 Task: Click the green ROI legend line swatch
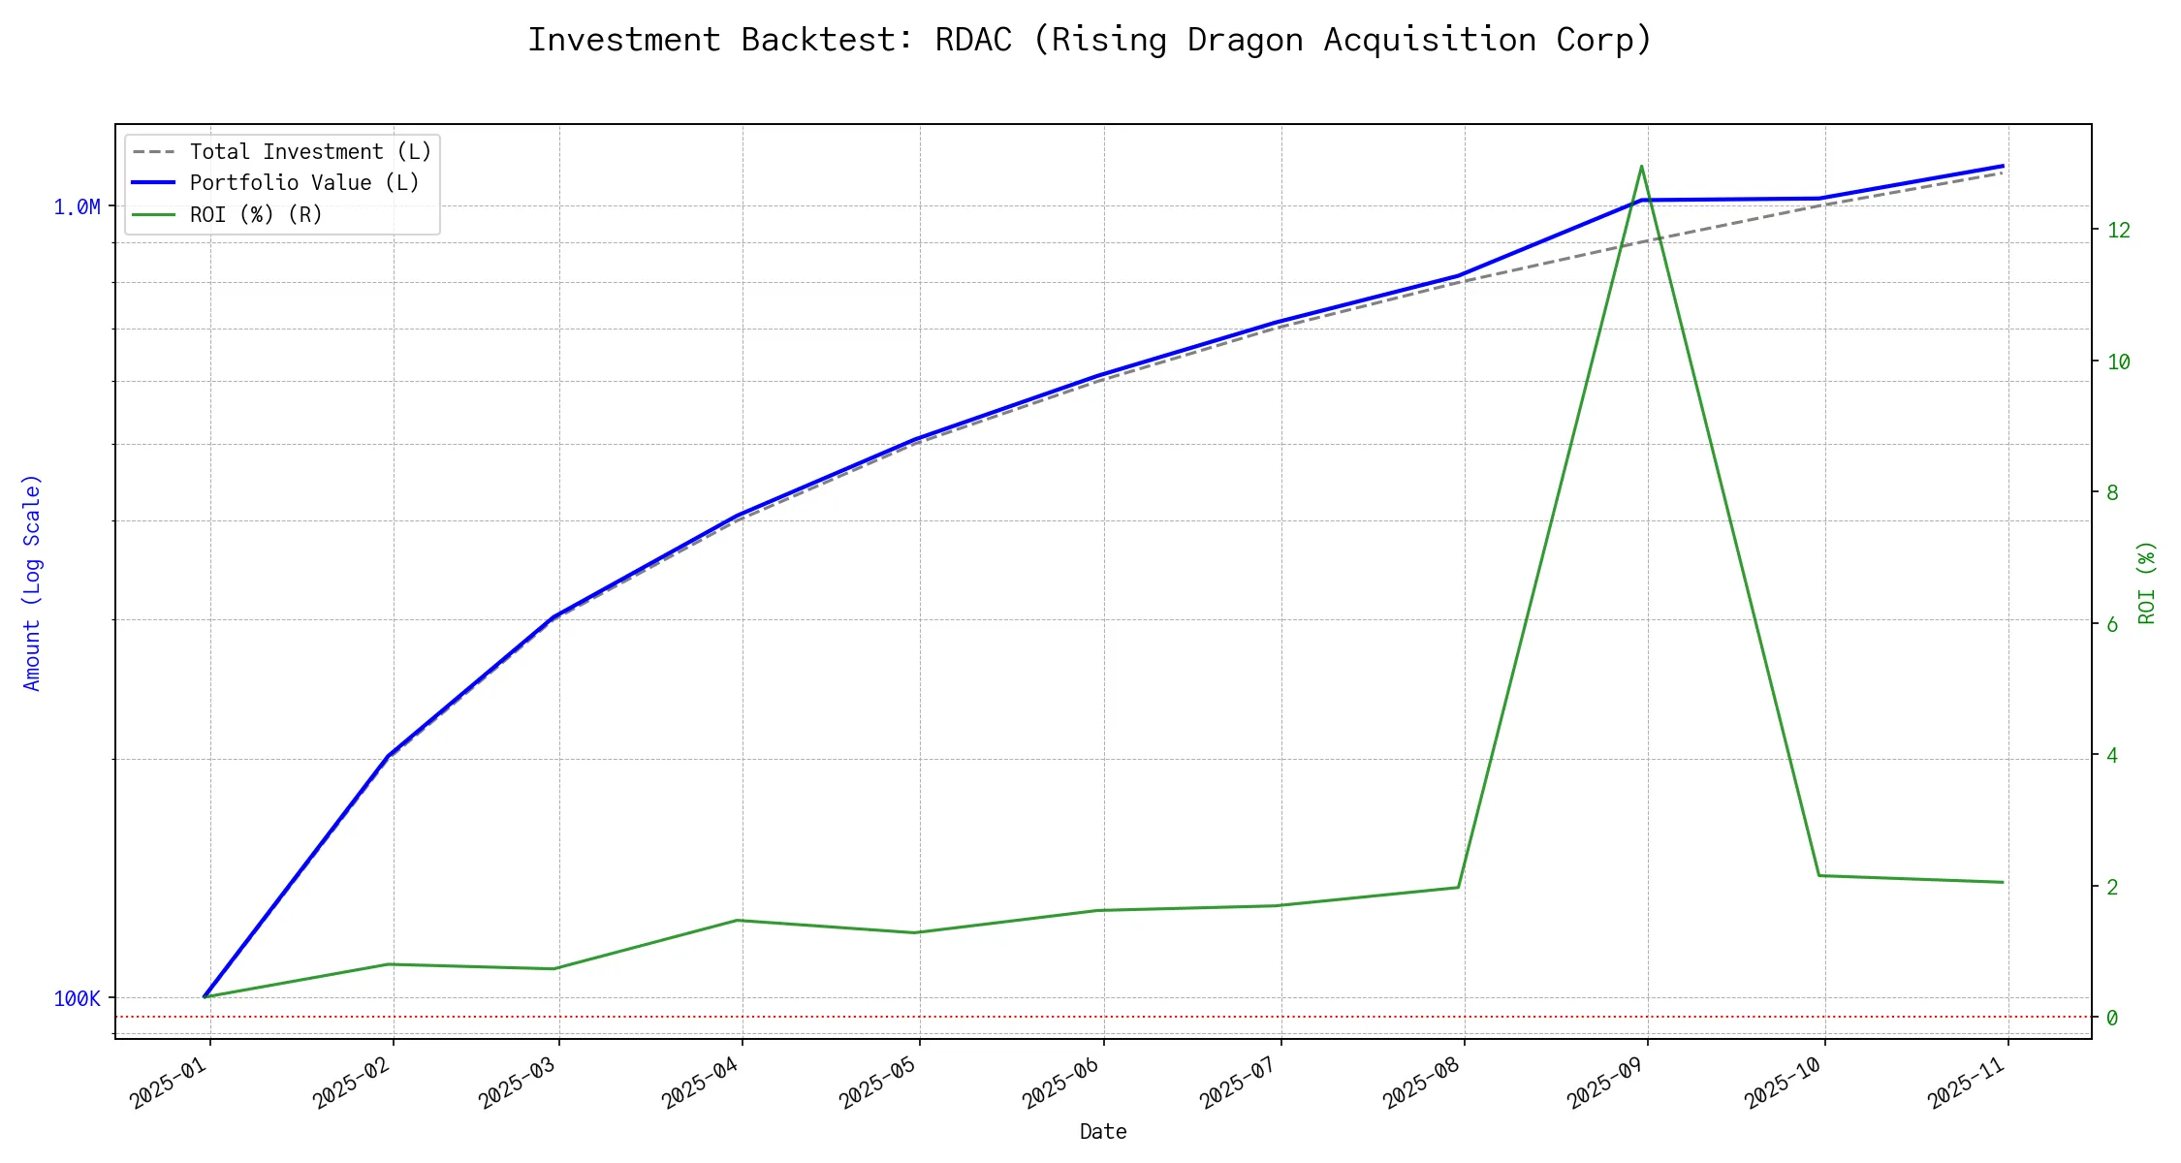153,214
